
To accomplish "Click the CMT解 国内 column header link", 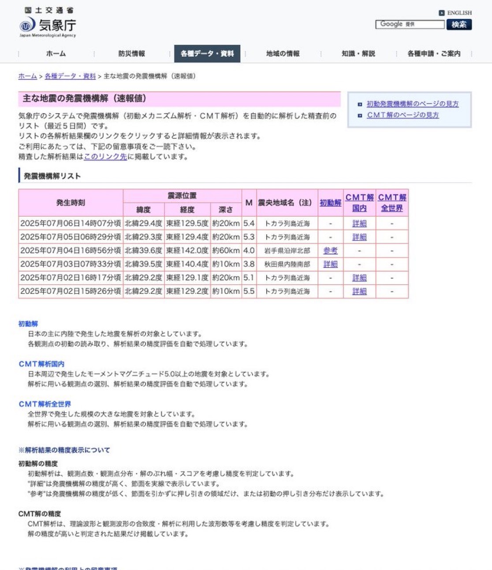I will (x=359, y=203).
